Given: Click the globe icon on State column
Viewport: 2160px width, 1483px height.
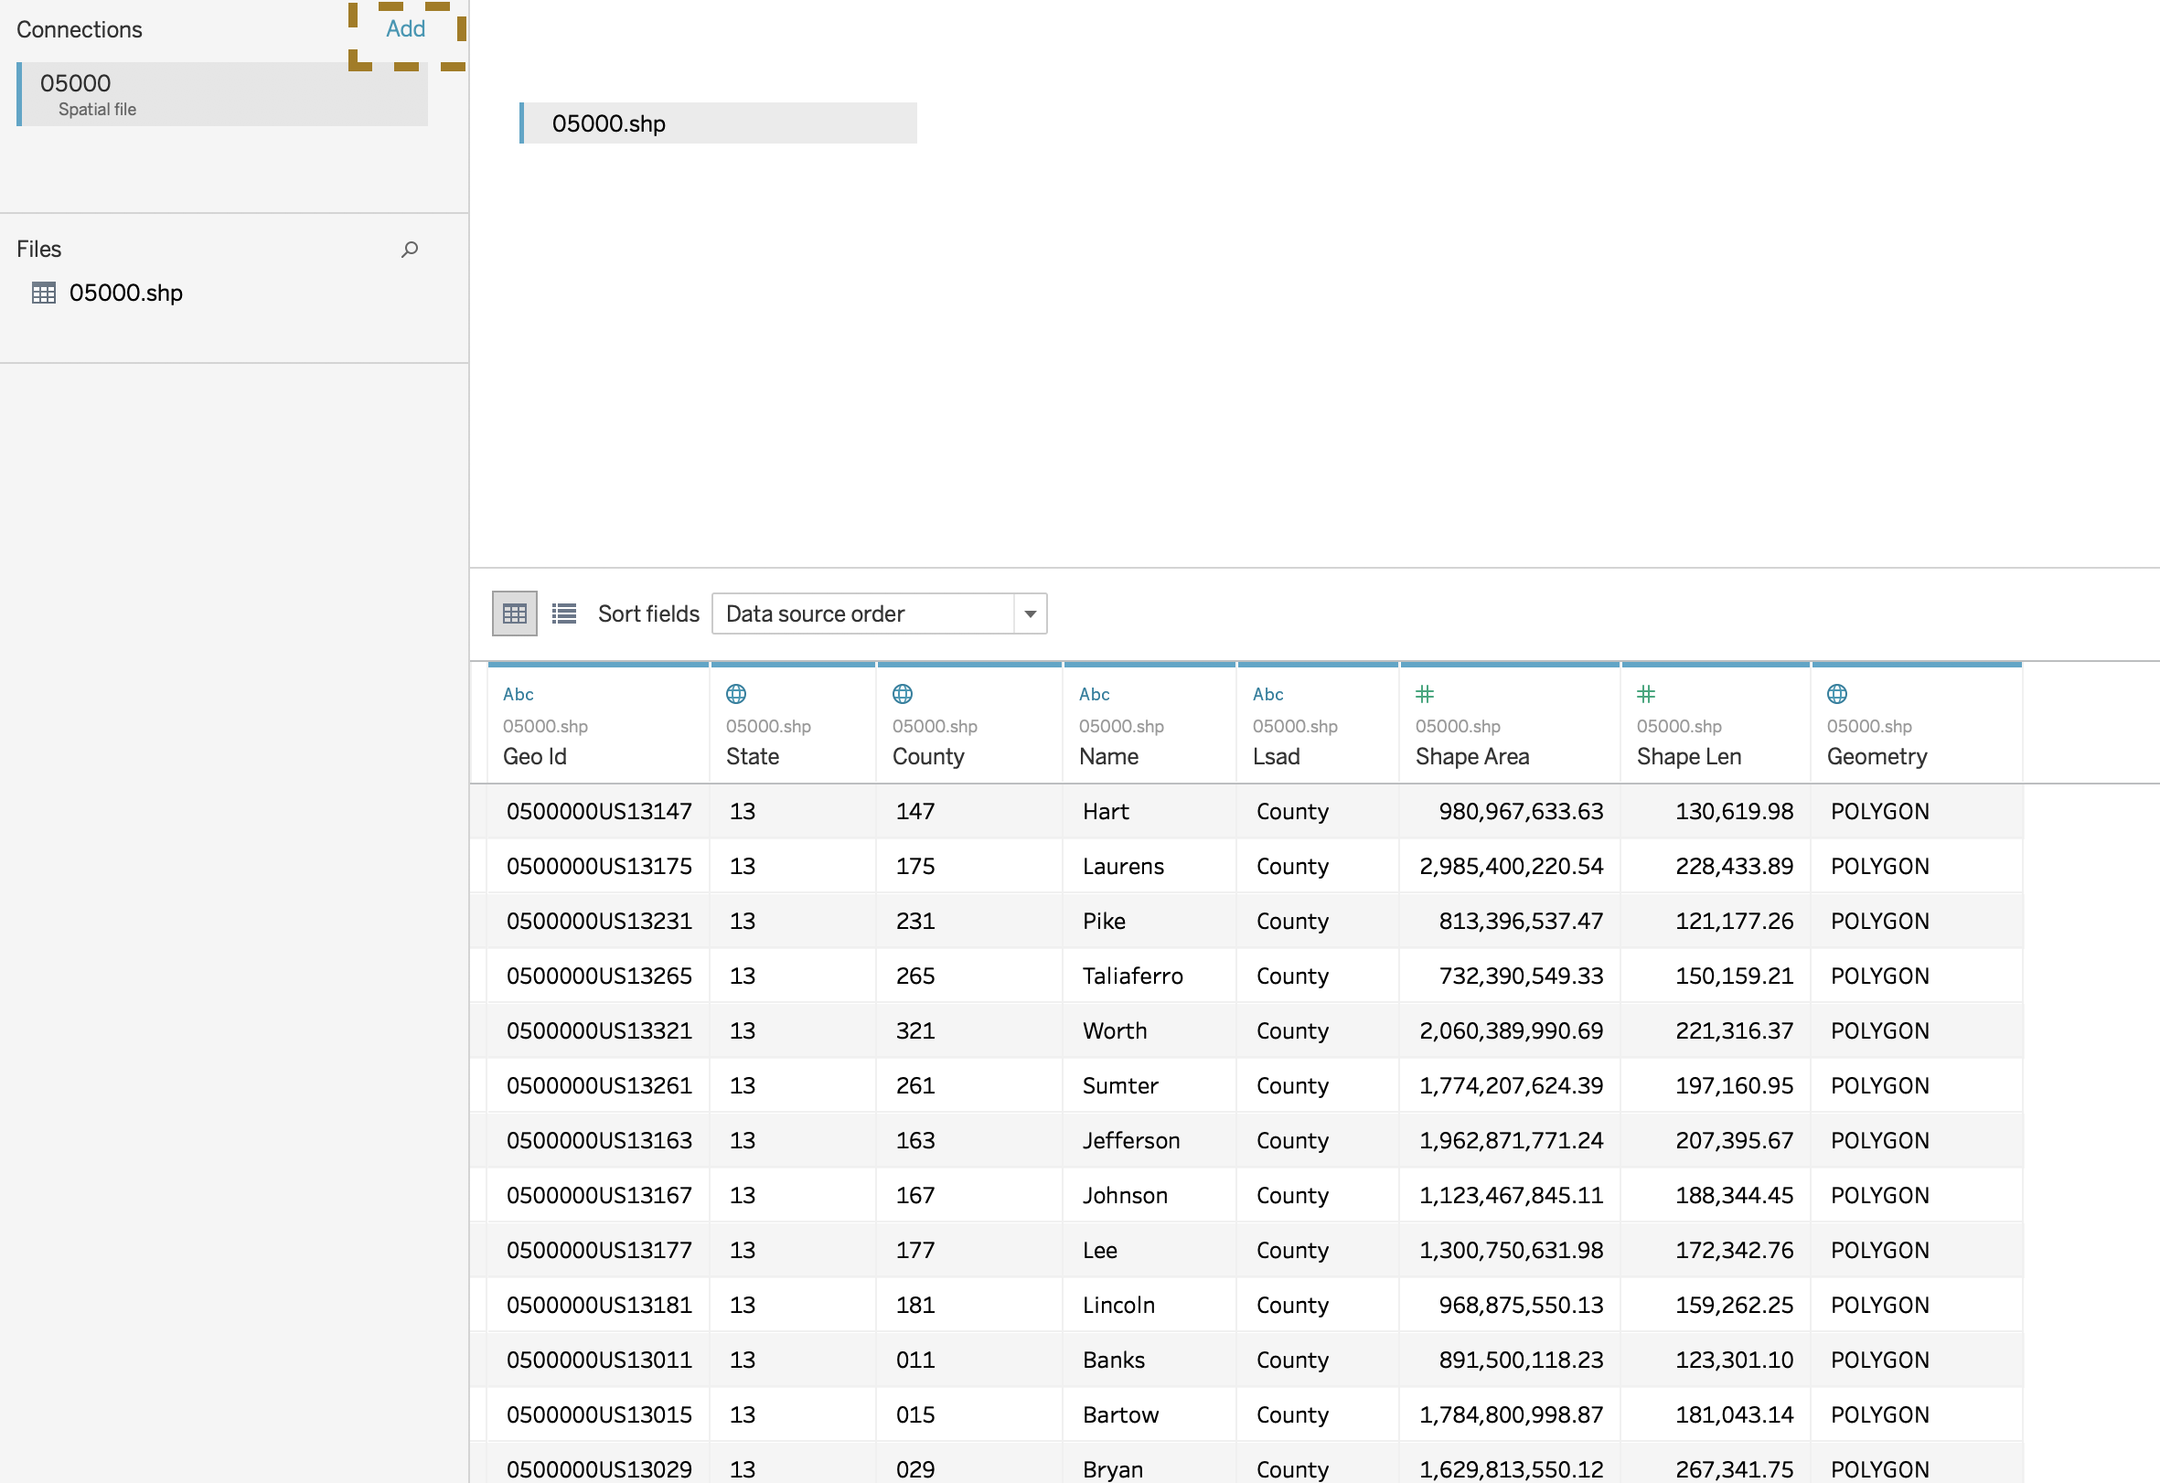Looking at the screenshot, I should tap(735, 693).
